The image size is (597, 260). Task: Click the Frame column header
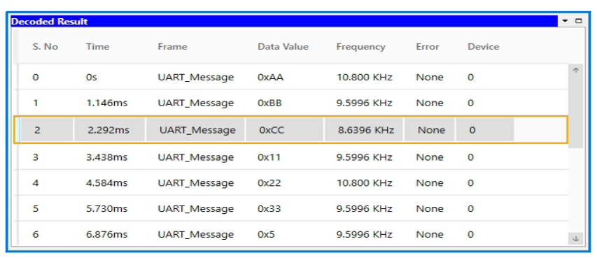coord(172,47)
